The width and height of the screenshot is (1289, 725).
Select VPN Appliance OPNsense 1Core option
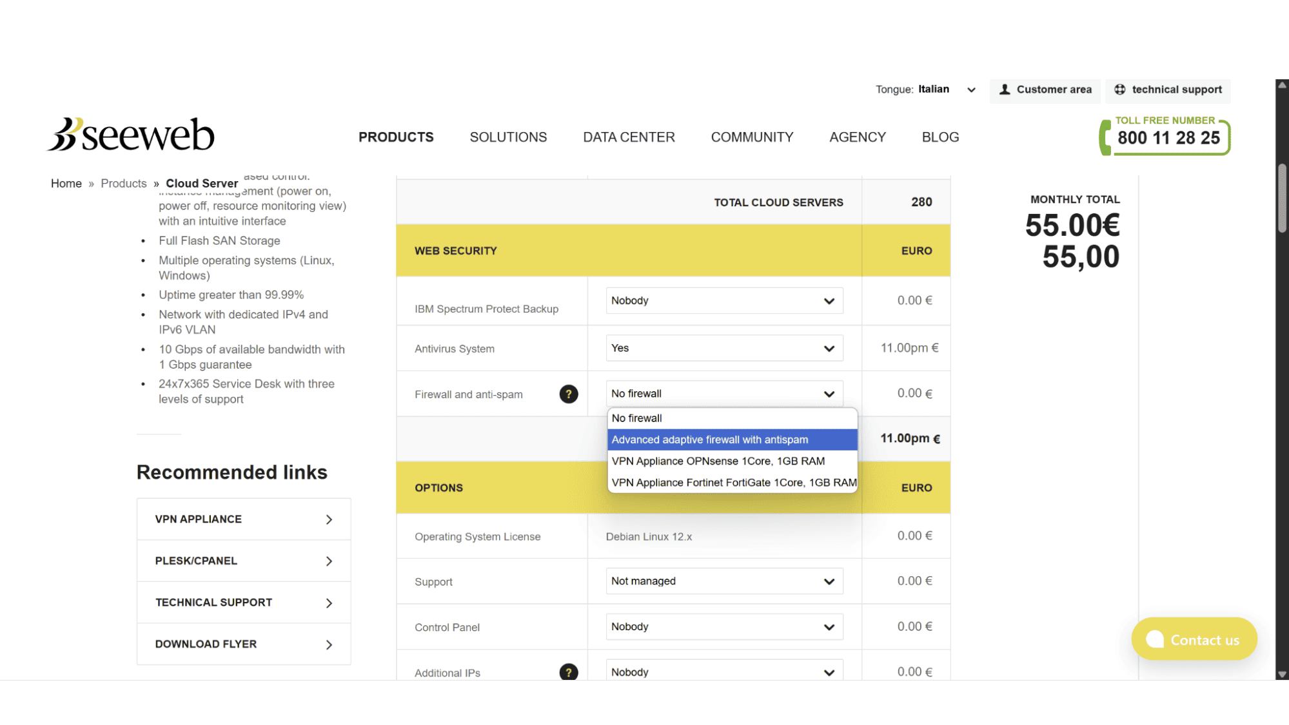click(x=732, y=461)
